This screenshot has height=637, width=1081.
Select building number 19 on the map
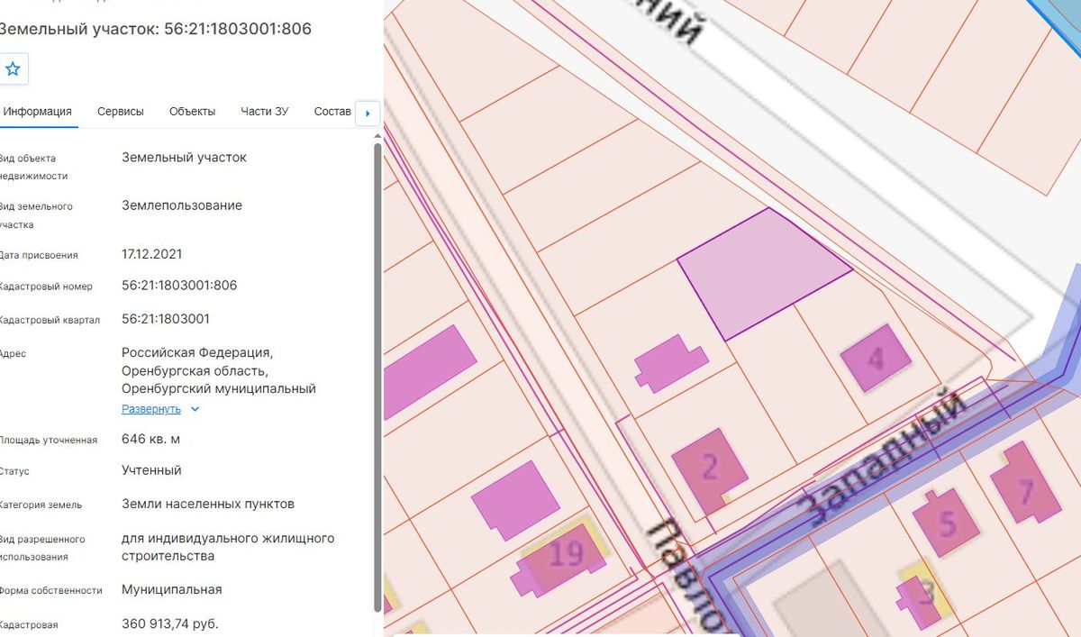pos(567,552)
